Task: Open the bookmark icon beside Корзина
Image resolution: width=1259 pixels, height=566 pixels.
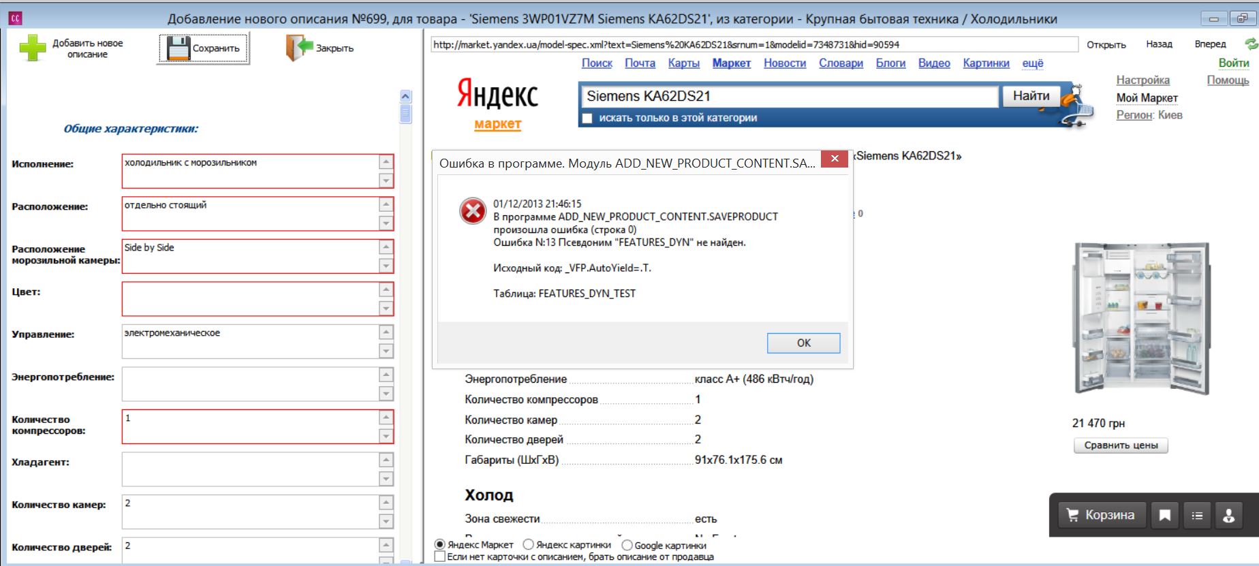Action: (x=1165, y=516)
